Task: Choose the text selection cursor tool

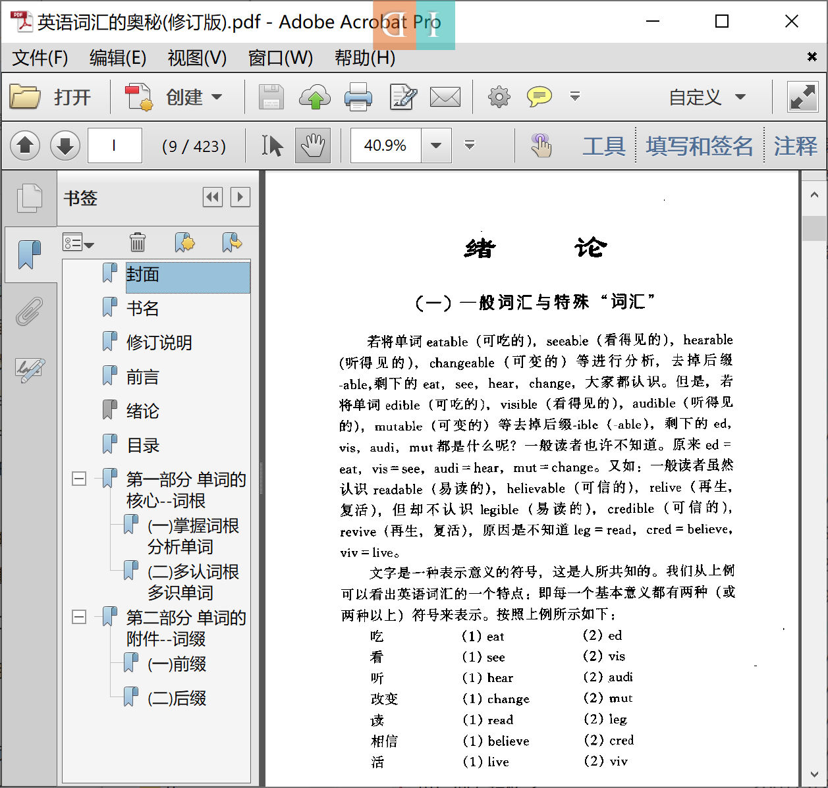Action: (x=272, y=145)
